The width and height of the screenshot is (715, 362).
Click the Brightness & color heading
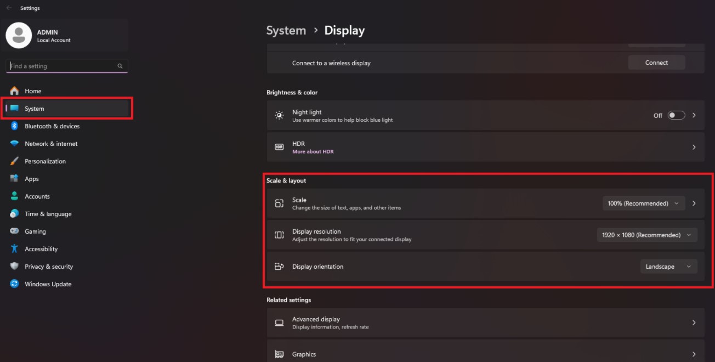click(292, 93)
